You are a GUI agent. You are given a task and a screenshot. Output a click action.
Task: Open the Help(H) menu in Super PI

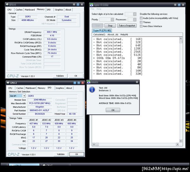tap(124, 35)
